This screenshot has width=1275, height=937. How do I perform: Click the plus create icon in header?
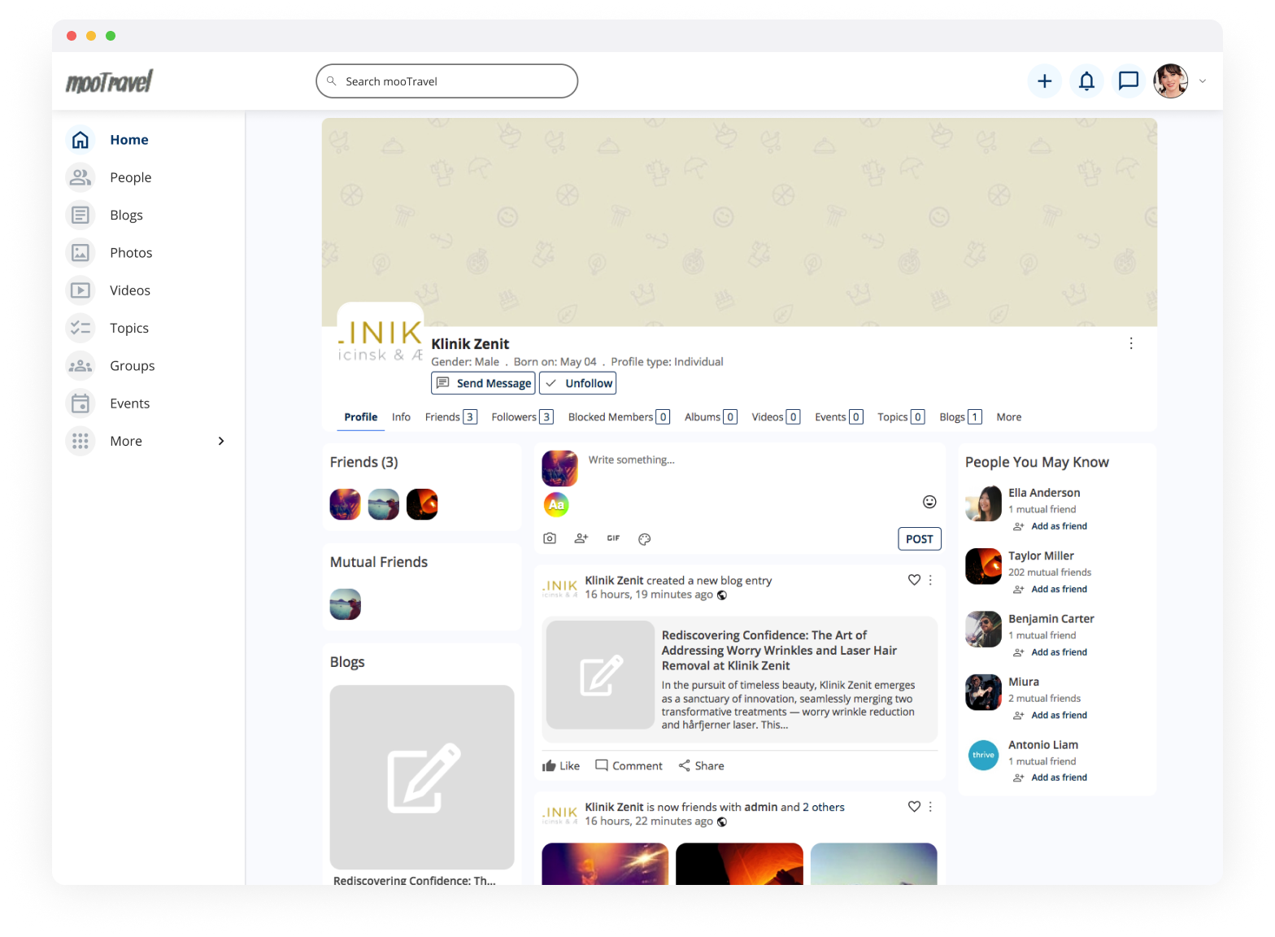(x=1045, y=81)
